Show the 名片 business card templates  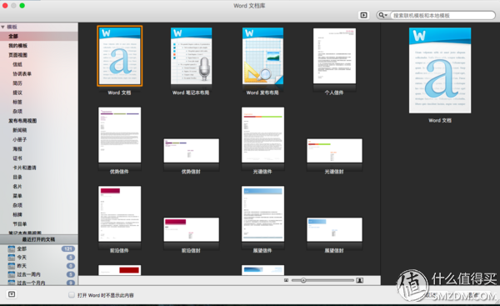(17, 187)
